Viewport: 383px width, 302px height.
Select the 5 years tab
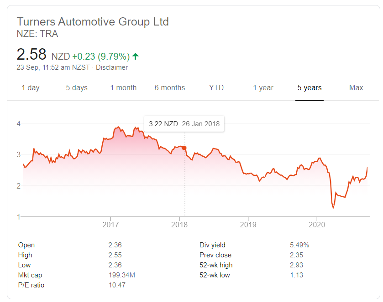(x=310, y=87)
